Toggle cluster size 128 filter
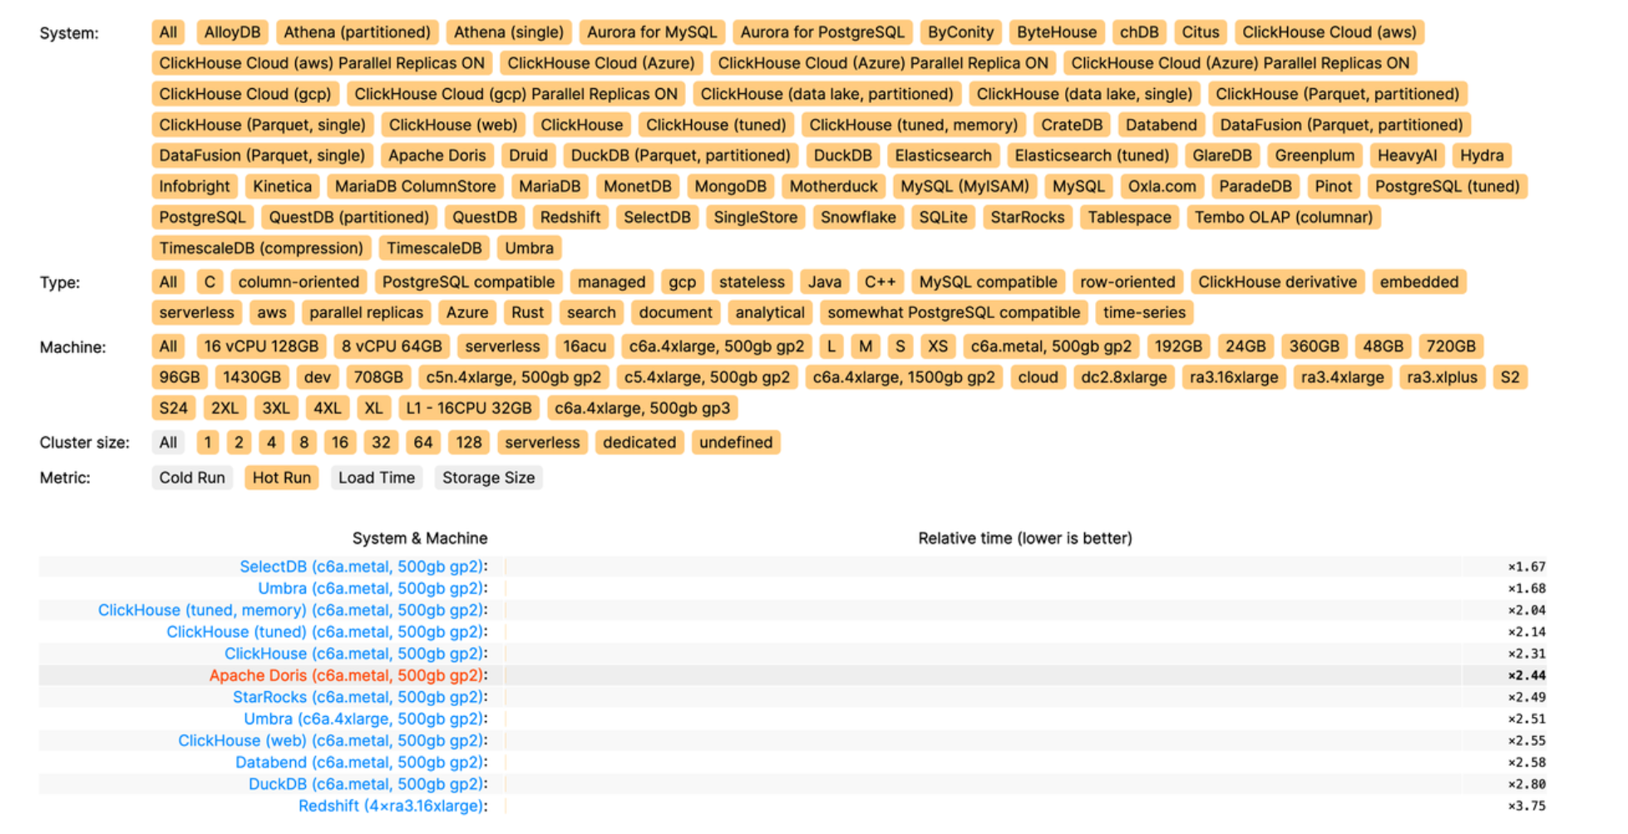Viewport: 1628px width, 834px height. (468, 442)
